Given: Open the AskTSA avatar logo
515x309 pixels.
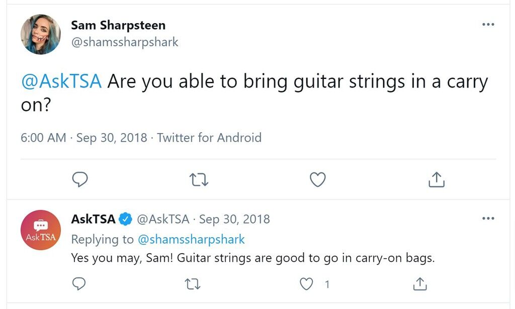Looking at the screenshot, I should pos(41,230).
